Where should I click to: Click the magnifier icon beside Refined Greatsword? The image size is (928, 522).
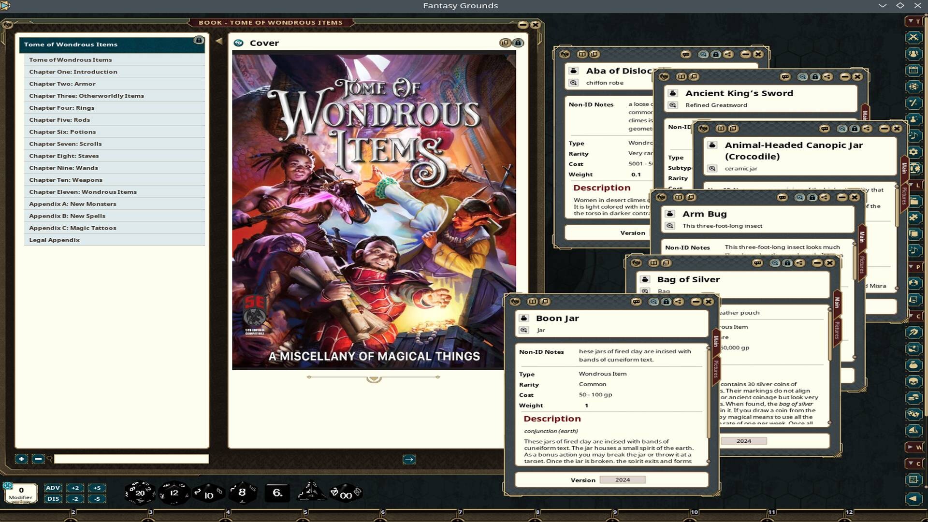click(673, 105)
